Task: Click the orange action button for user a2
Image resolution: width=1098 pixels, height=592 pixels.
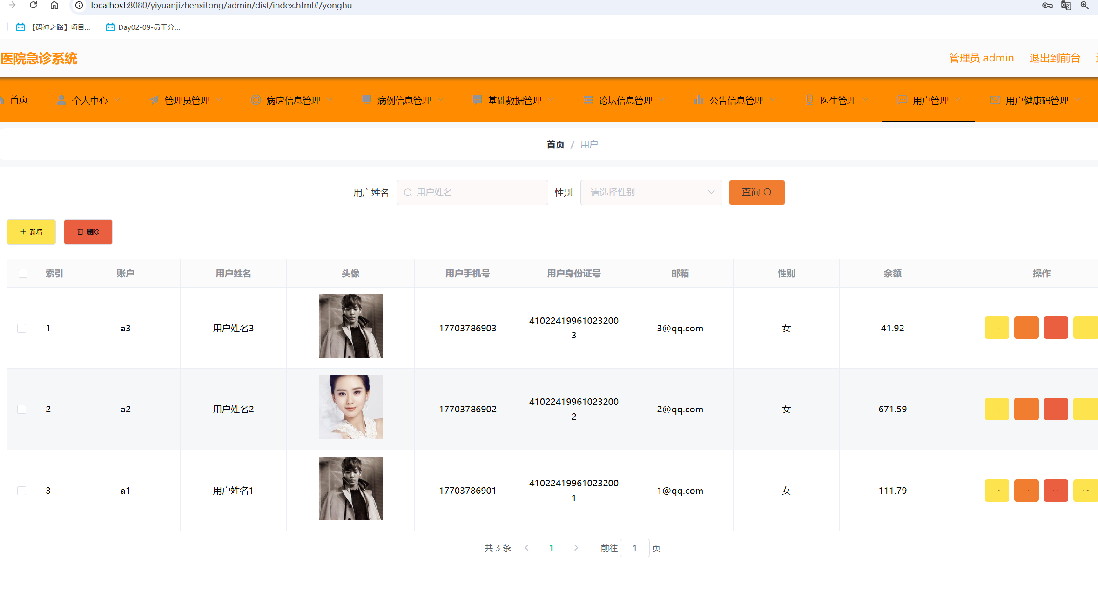Action: [x=1026, y=409]
